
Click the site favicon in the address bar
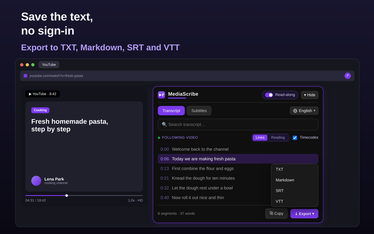tap(25, 76)
